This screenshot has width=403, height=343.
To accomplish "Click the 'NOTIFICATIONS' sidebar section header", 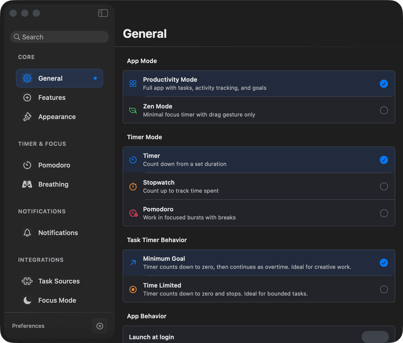I will pos(42,211).
